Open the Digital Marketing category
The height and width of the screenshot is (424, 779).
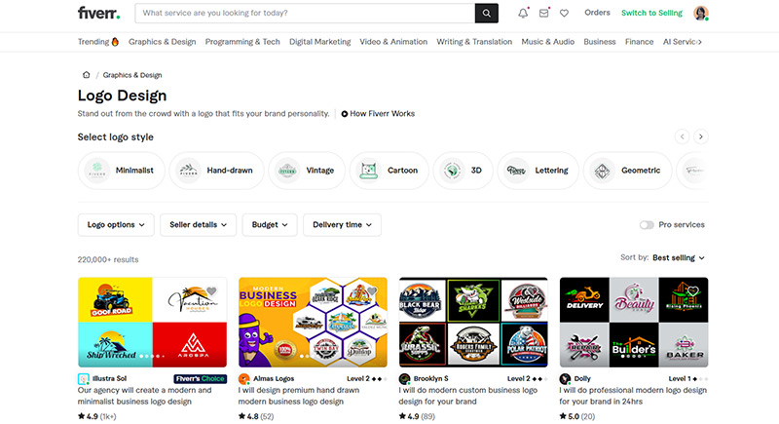tap(320, 42)
